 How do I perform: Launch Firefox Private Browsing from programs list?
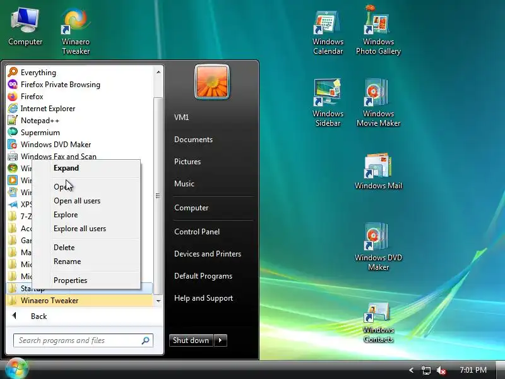pos(80,85)
